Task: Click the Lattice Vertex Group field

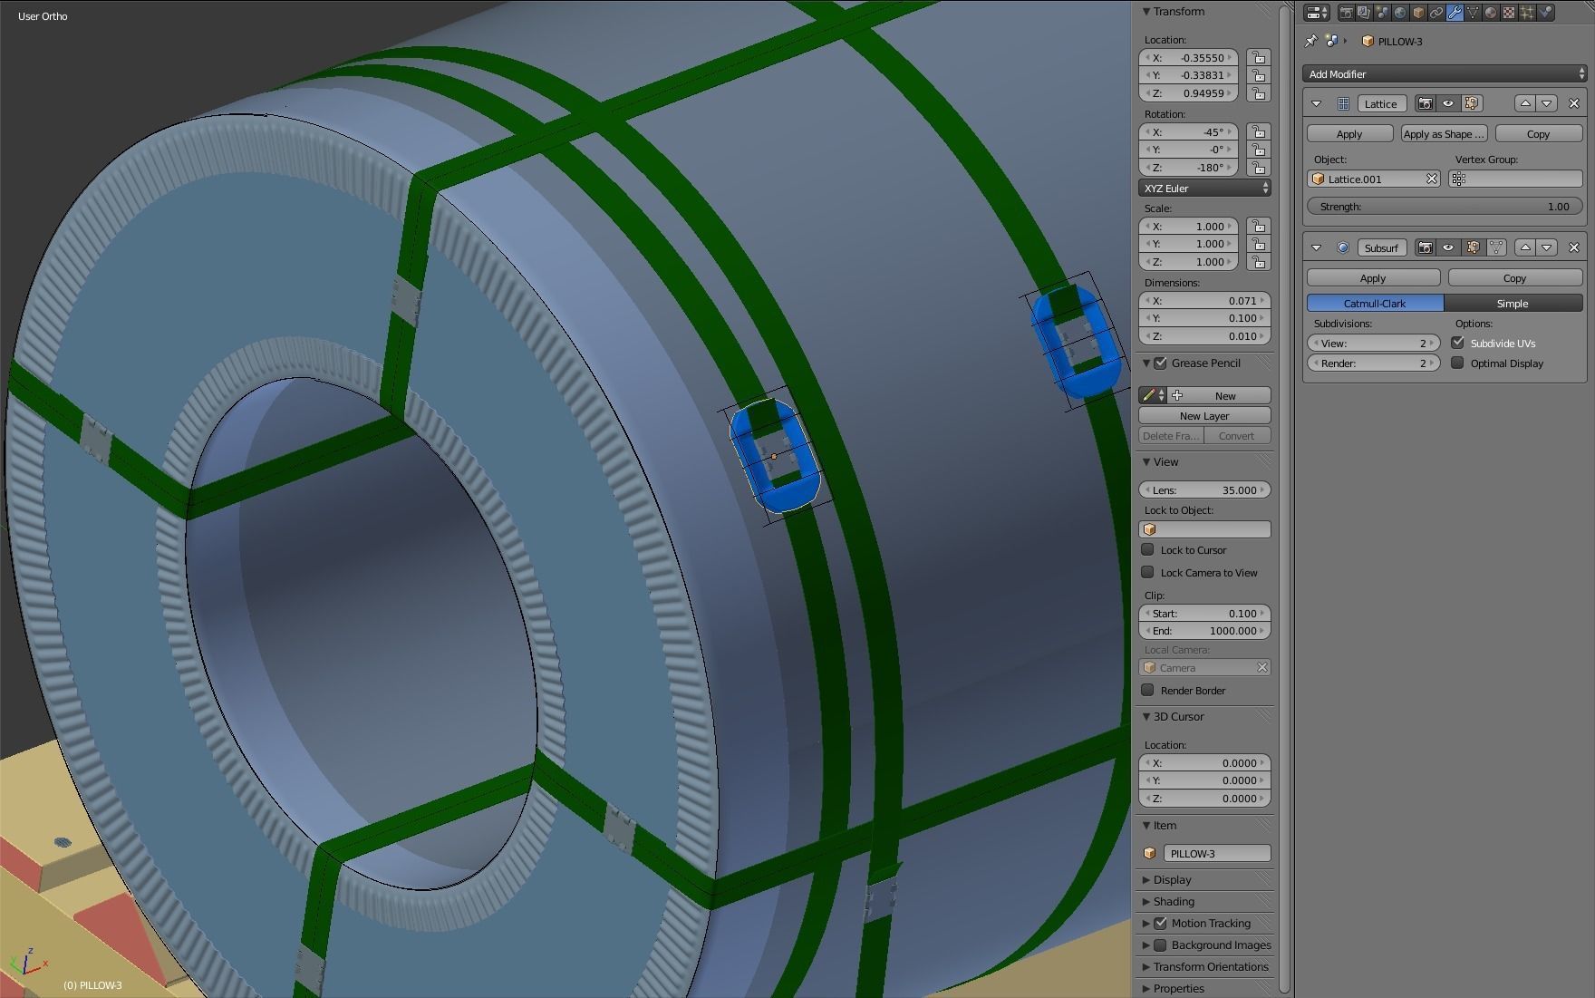Action: (x=1515, y=179)
